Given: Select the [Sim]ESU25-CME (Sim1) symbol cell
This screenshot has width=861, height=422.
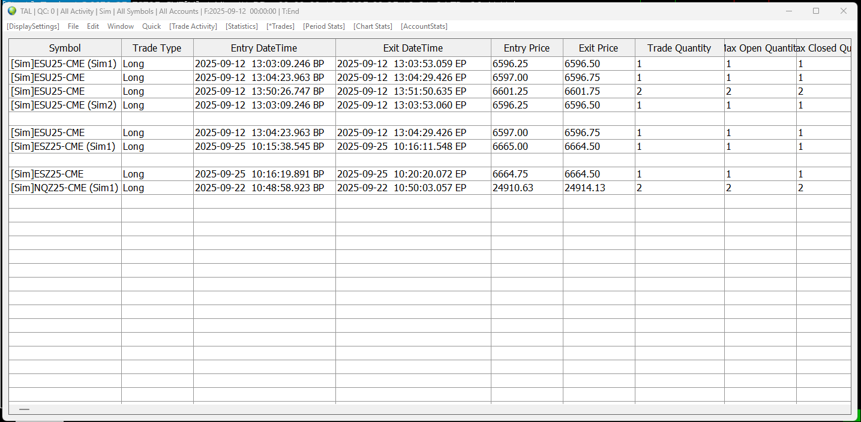Looking at the screenshot, I should tap(65, 64).
